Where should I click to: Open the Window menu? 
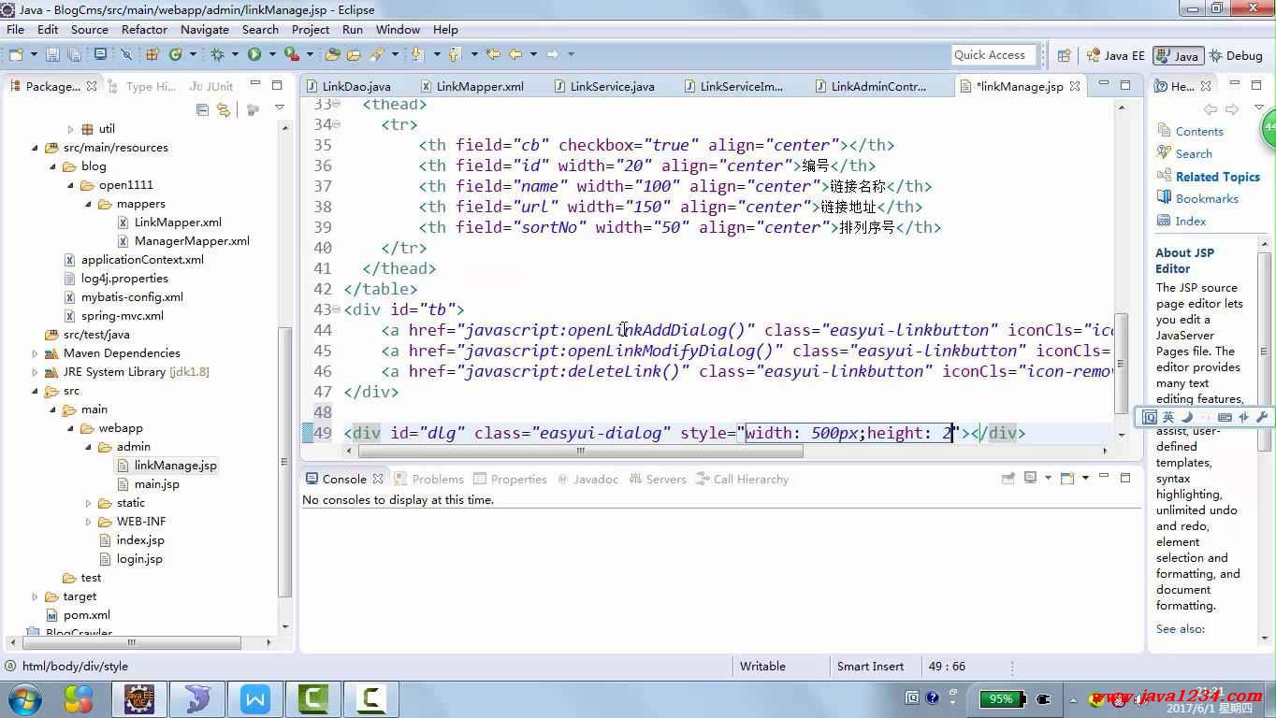398,29
